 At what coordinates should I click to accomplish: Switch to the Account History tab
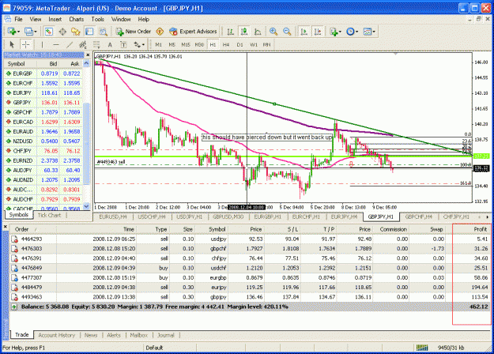[57, 335]
